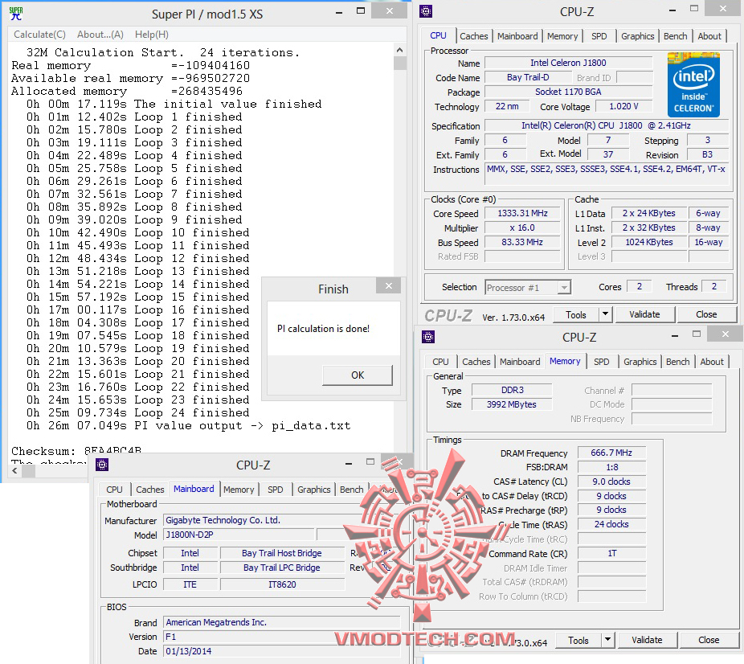Select Memory tab in Mainboard CPU-Z window
Viewport: 744px width, 664px height.
click(239, 490)
